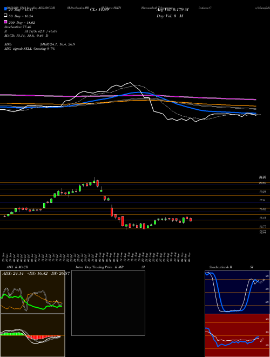The width and height of the screenshot is (270, 357).
Task: Open the empty Intra Day Trading Price panel
Action: pos(108,303)
